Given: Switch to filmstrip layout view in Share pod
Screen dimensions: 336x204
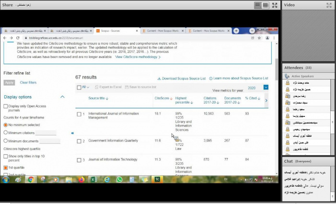Looking at the screenshot, I should tap(266, 5).
